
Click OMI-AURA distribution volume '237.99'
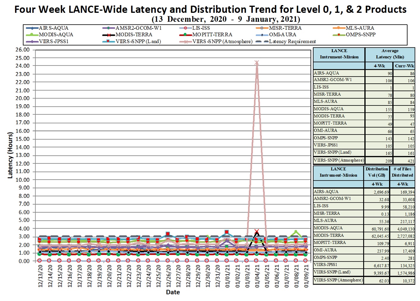pos(383,251)
